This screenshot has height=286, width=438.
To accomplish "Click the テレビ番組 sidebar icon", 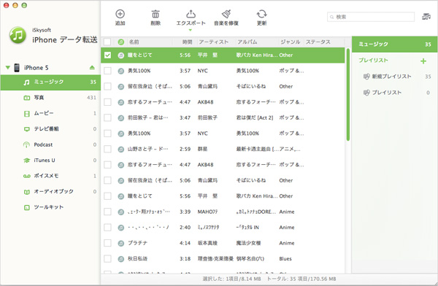I will click(x=26, y=129).
